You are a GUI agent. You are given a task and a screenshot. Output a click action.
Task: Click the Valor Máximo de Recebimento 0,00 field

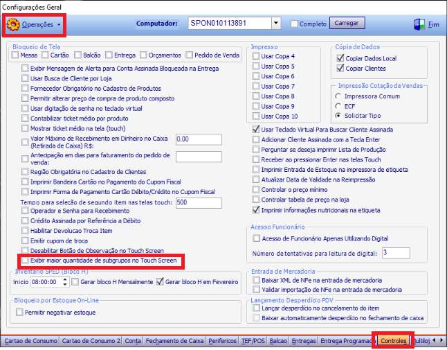point(199,139)
